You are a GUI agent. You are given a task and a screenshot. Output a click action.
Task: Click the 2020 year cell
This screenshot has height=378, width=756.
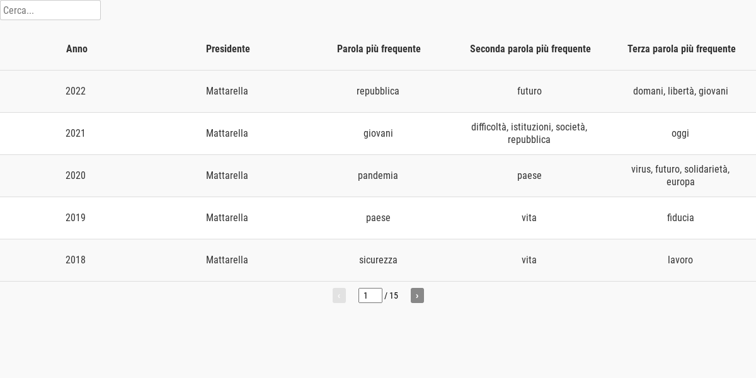[x=76, y=176]
